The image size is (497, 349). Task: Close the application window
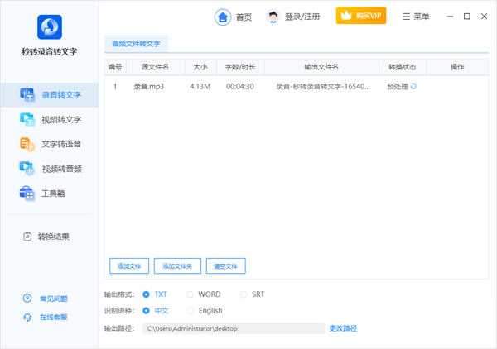click(484, 17)
